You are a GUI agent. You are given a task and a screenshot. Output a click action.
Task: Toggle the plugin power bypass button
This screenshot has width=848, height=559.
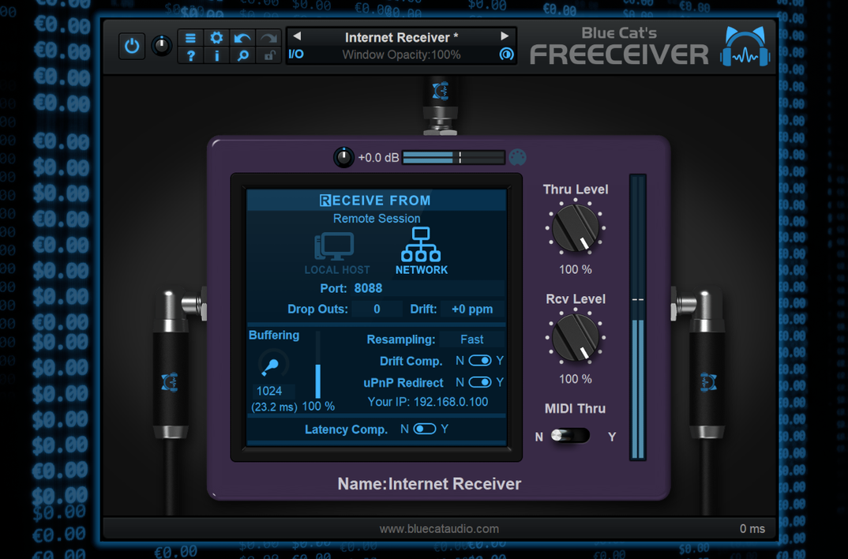pos(131,46)
